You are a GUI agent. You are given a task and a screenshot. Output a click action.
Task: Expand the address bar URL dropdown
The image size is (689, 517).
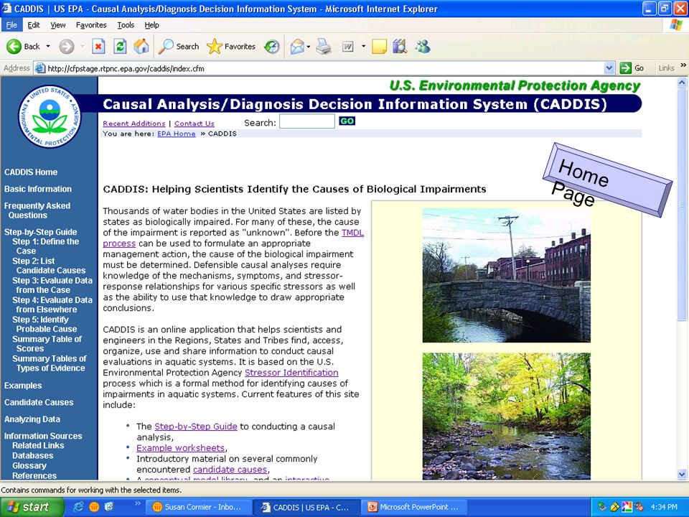(609, 68)
